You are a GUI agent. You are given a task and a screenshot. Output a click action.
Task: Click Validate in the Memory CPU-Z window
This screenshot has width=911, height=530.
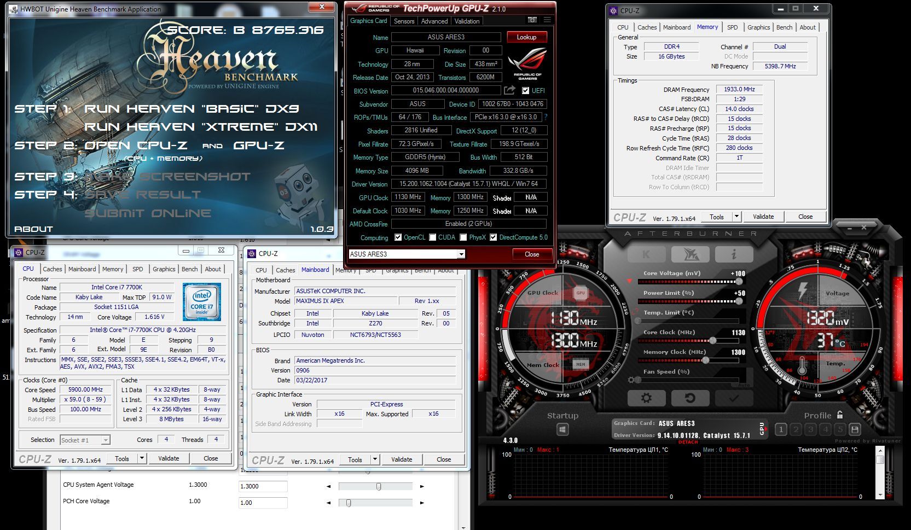763,217
